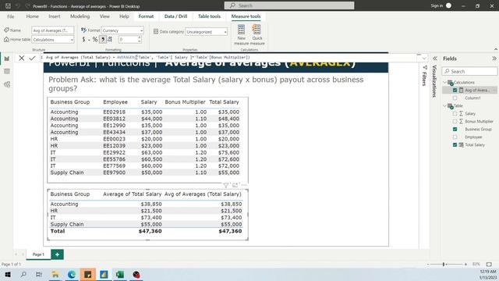Image resolution: width=499 pixels, height=281 pixels.
Task: Click the save icon in title bar
Action: (9, 5)
